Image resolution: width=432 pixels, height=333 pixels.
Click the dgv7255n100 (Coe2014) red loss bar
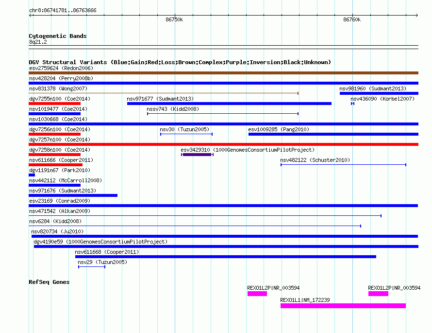pyautogui.click(x=54, y=104)
